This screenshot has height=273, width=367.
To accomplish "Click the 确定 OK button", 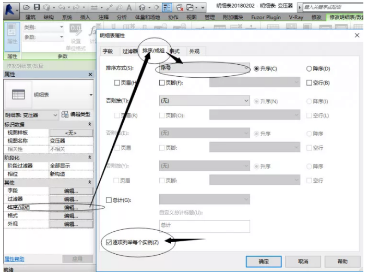I will coord(264,261).
